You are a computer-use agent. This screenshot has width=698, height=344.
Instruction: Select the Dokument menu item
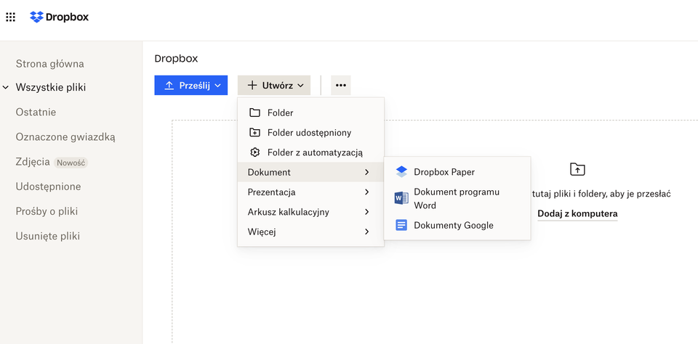click(310, 172)
